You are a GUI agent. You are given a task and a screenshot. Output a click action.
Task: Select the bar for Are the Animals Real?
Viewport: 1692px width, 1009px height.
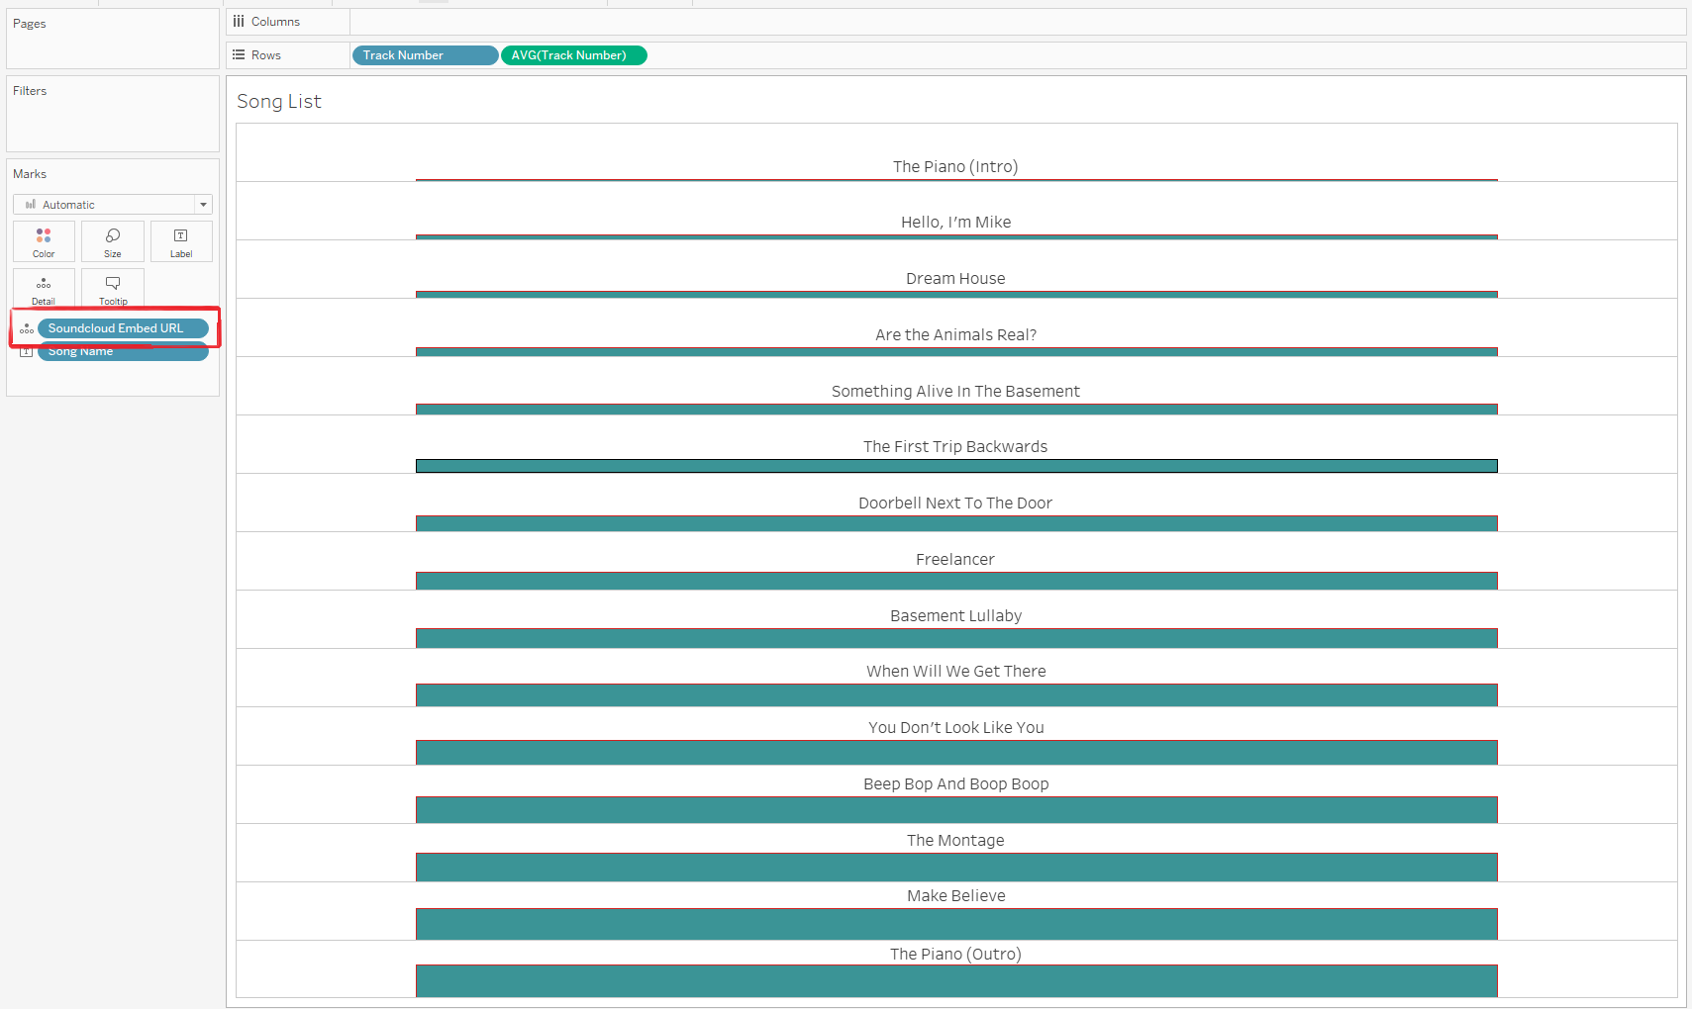pos(956,351)
